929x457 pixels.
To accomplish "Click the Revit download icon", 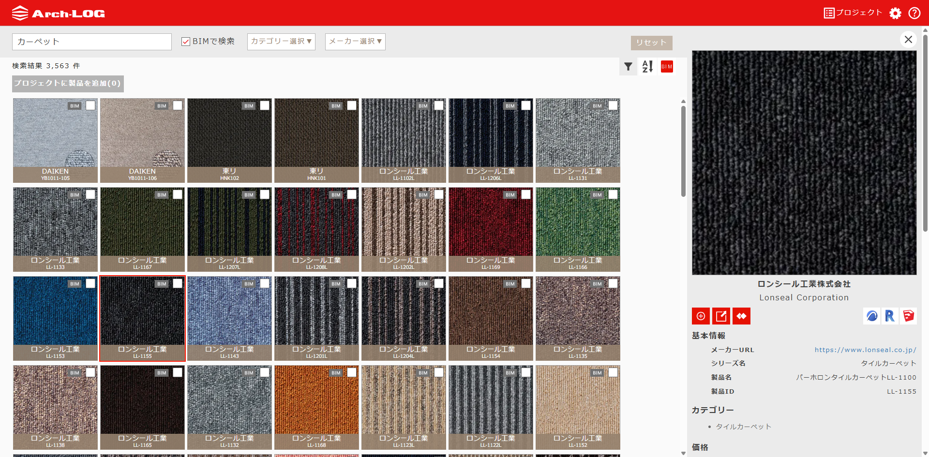I will pyautogui.click(x=890, y=316).
